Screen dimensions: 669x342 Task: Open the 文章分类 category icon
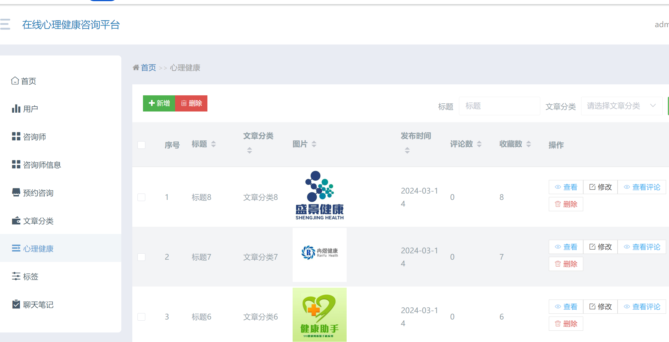(x=16, y=221)
